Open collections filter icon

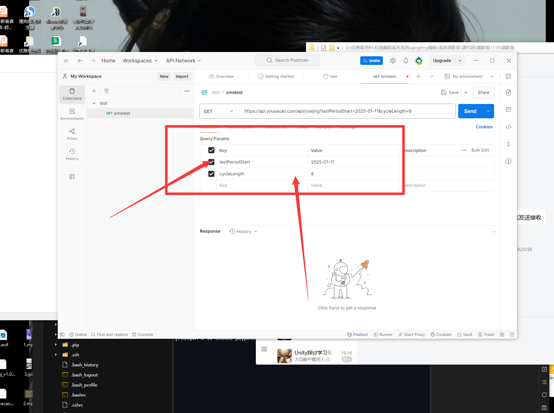(107, 91)
